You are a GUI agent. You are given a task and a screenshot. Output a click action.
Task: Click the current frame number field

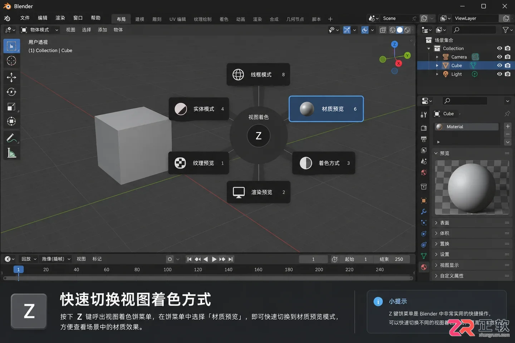tap(313, 259)
